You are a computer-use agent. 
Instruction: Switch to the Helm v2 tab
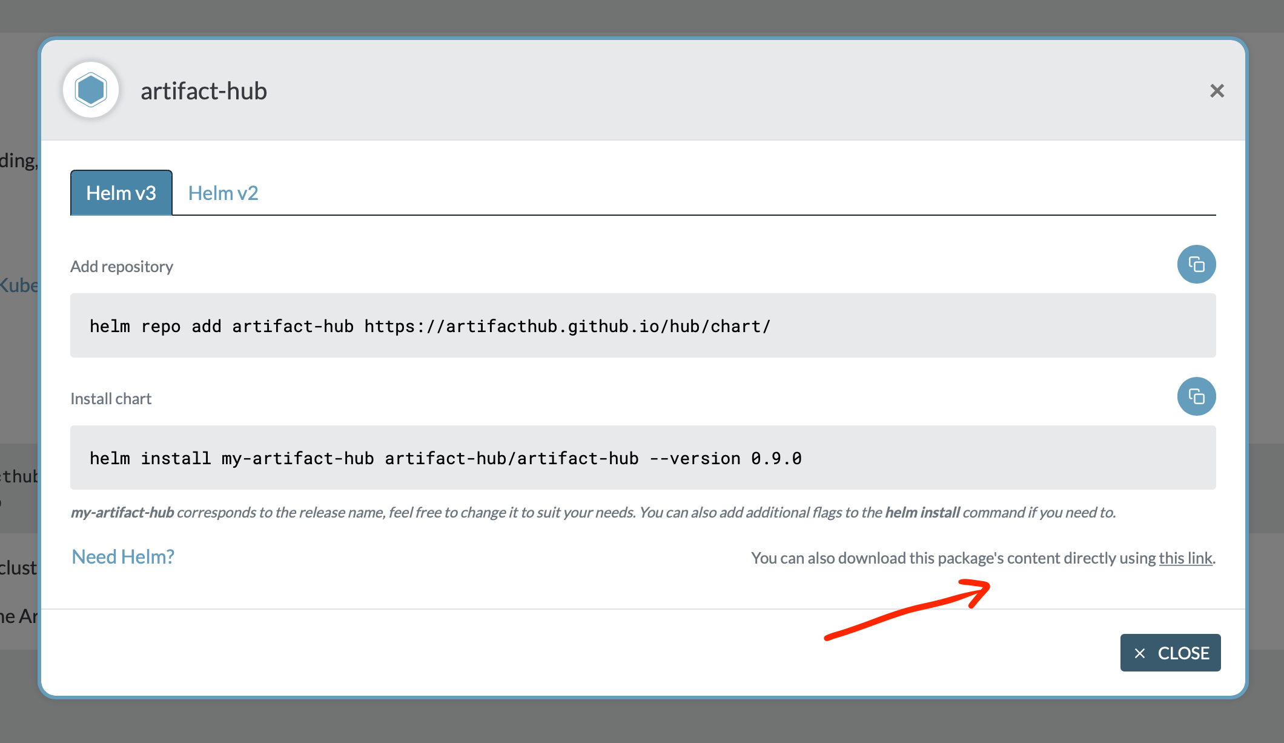pos(223,193)
